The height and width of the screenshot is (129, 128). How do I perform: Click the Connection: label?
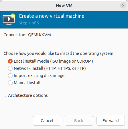click(x=15, y=35)
